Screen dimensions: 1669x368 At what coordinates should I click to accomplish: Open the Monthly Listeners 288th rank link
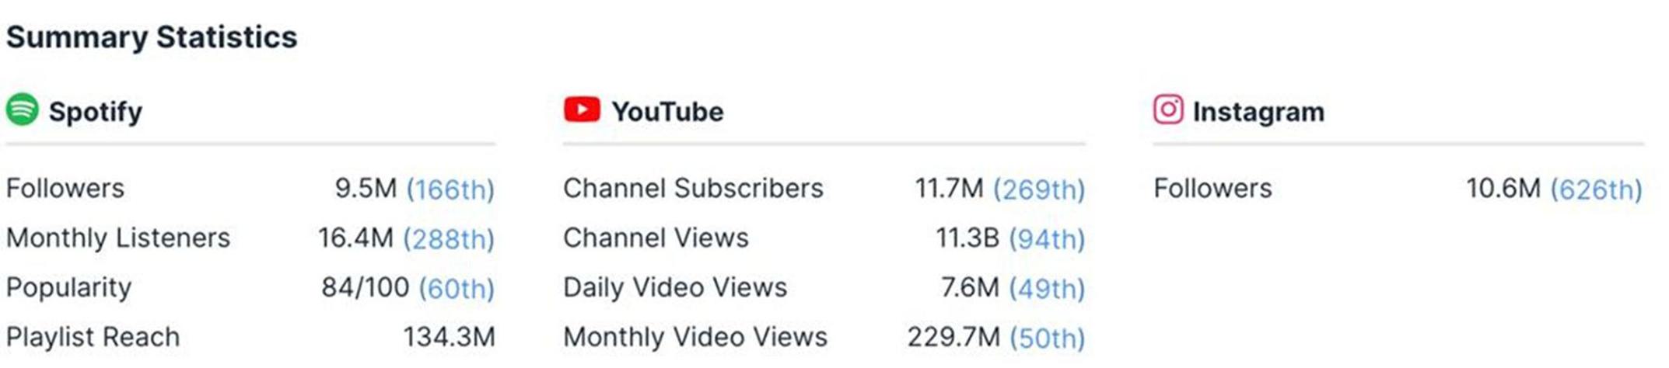click(x=449, y=239)
